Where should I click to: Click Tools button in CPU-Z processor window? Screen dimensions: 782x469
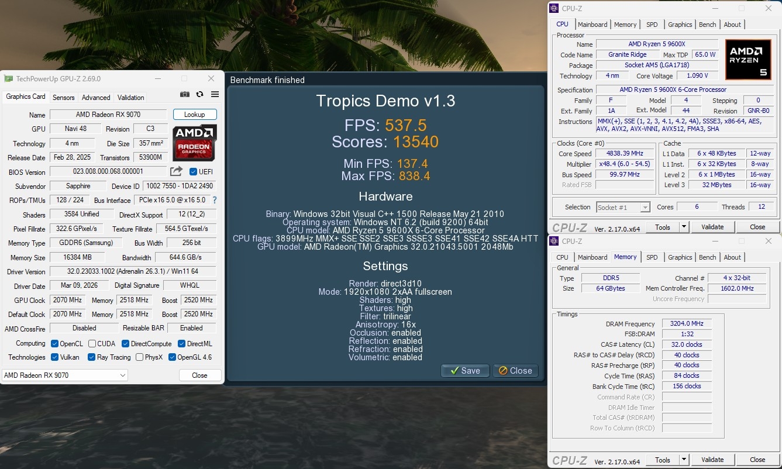(663, 227)
